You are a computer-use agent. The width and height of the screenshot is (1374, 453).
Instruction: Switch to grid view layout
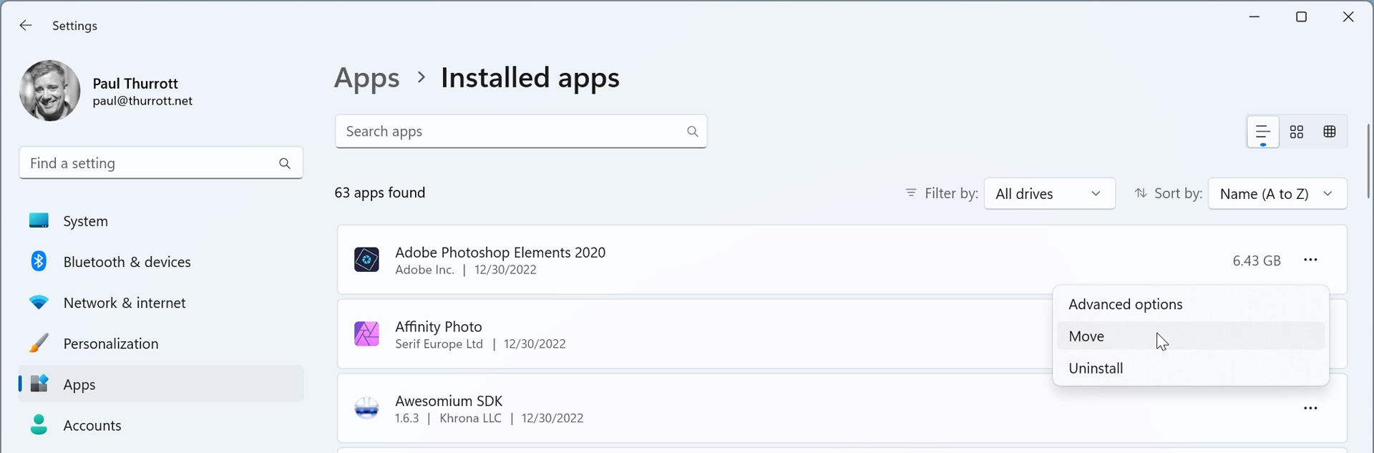point(1297,132)
